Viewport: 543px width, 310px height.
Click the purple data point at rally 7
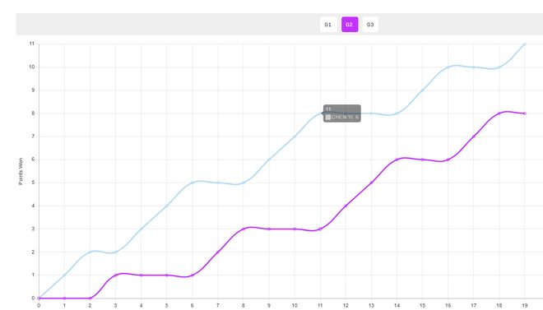pos(218,252)
